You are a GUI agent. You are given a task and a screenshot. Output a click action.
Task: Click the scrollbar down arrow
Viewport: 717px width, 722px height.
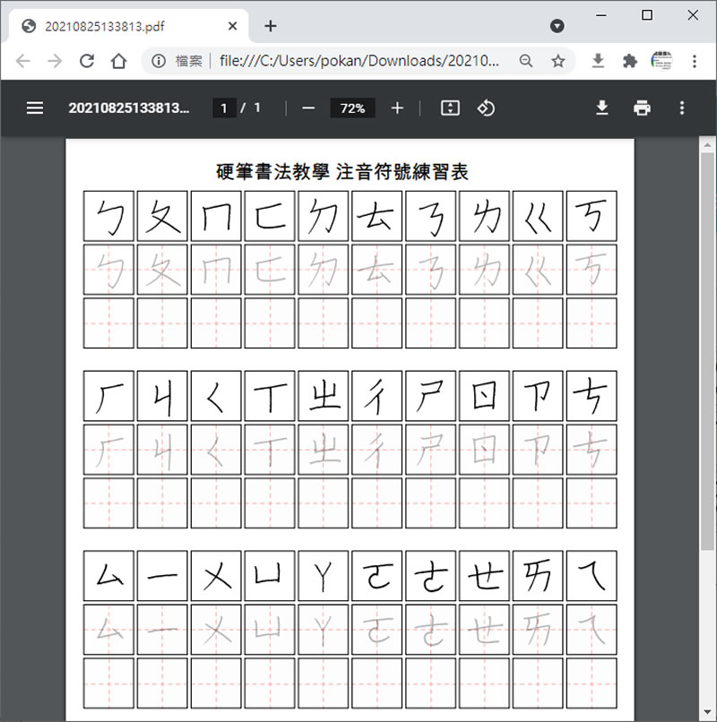pos(707,713)
